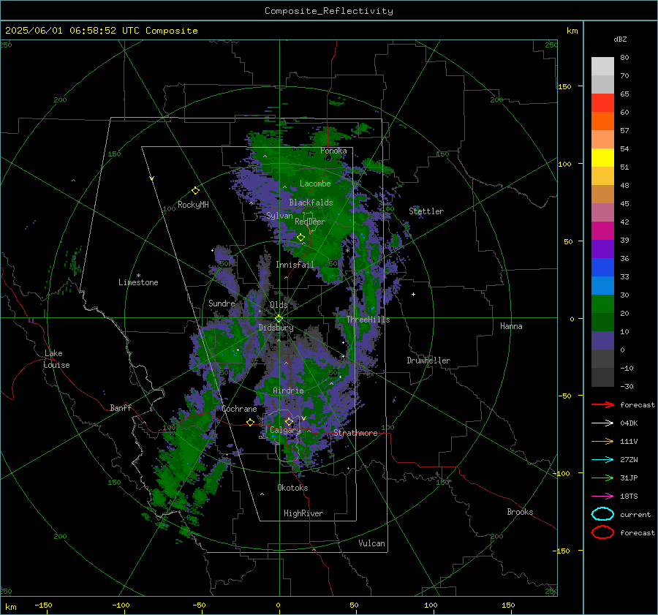The height and width of the screenshot is (615, 658).
Task: Click the Ponoka label on the map
Action: pyautogui.click(x=333, y=151)
